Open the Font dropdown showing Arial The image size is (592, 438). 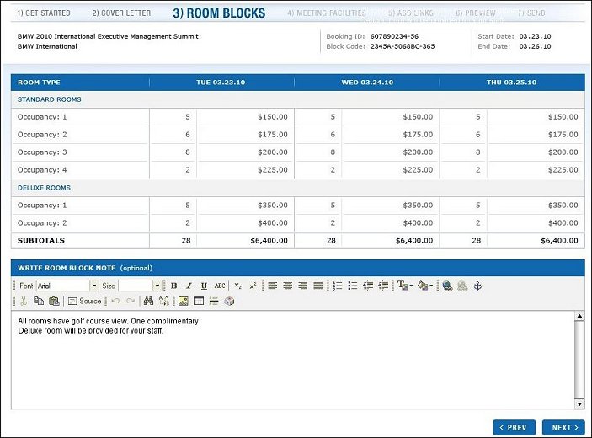[x=67, y=286]
